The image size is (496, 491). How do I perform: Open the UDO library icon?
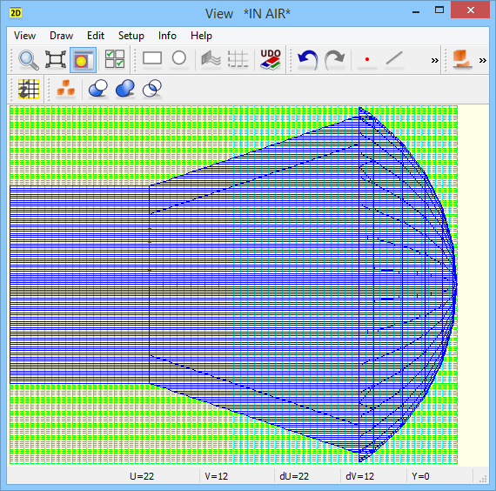(x=271, y=59)
